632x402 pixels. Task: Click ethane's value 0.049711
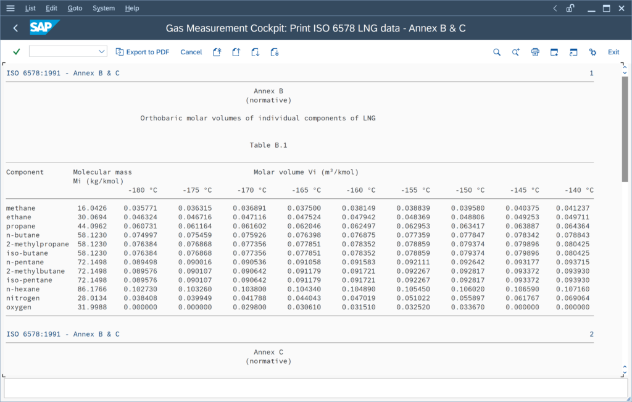(573, 217)
